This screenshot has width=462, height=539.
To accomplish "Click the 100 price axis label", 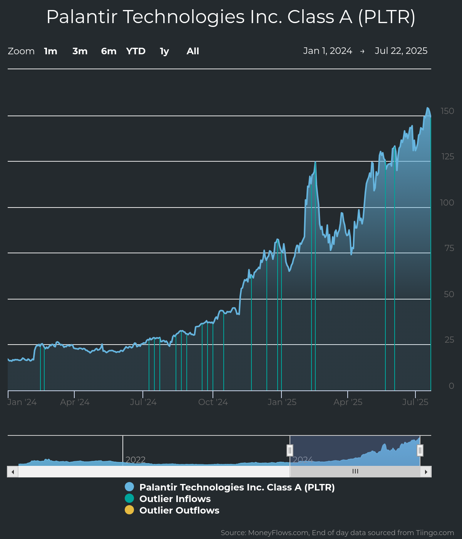I will tap(447, 203).
